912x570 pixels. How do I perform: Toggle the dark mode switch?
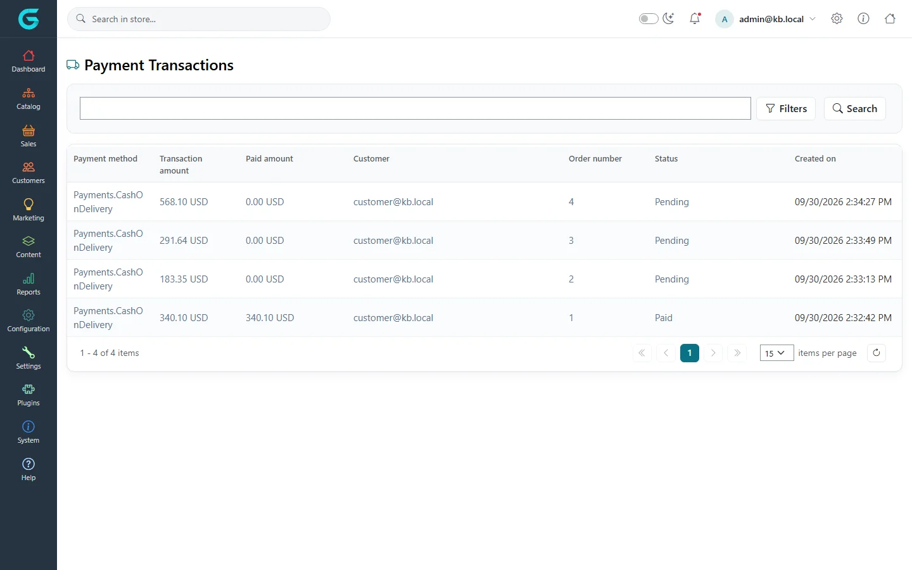coord(649,18)
